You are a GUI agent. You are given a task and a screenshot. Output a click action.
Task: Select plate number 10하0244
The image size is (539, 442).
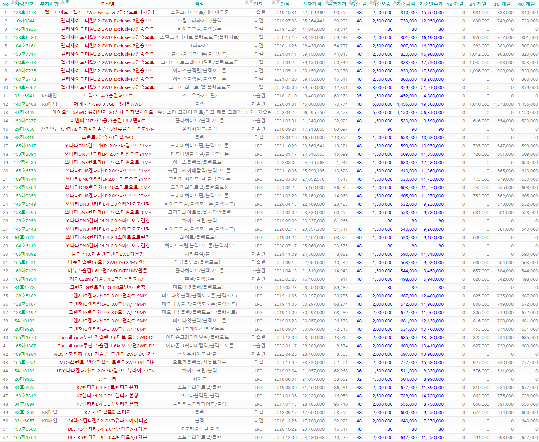25,21
